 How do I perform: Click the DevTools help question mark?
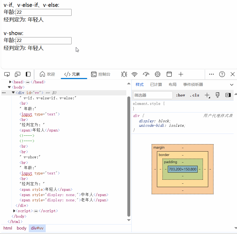(x=222, y=74)
